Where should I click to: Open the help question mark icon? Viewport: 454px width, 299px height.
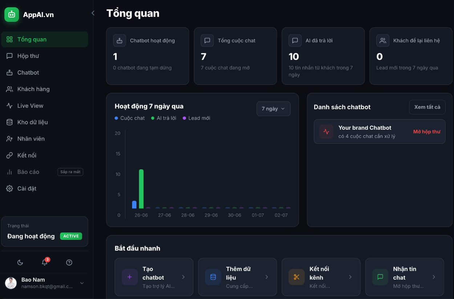coord(69,262)
